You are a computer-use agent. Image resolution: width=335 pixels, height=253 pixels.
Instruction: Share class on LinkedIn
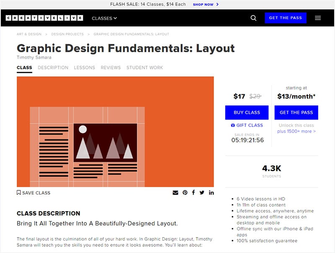pyautogui.click(x=211, y=192)
